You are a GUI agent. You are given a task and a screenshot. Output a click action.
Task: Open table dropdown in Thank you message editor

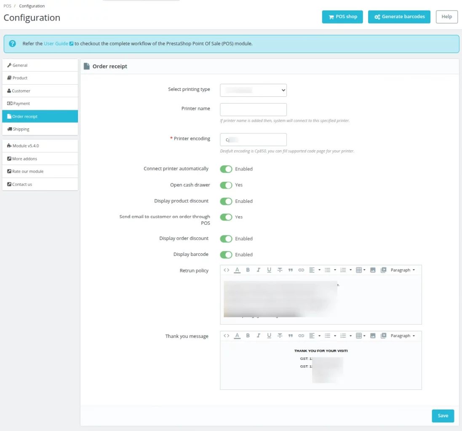point(361,335)
